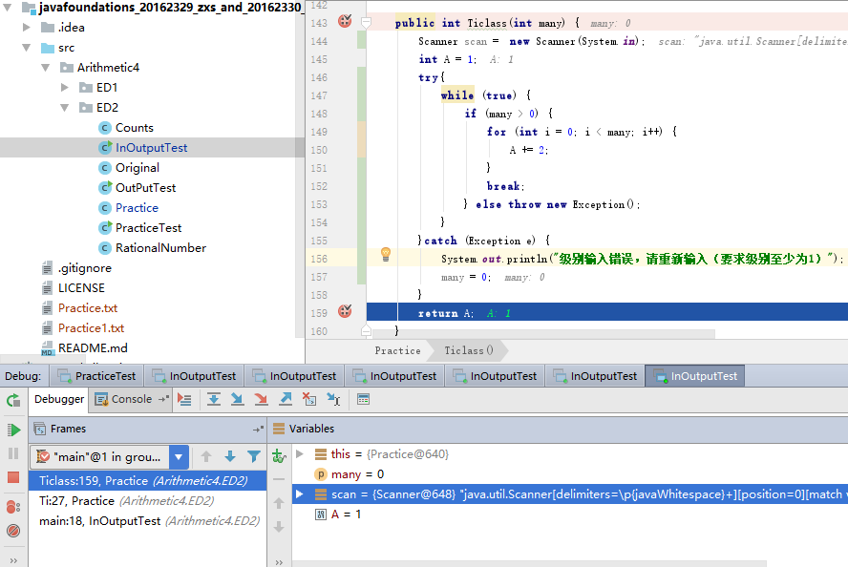Collapse the src folder
This screenshot has height=567, width=848.
click(x=26, y=48)
